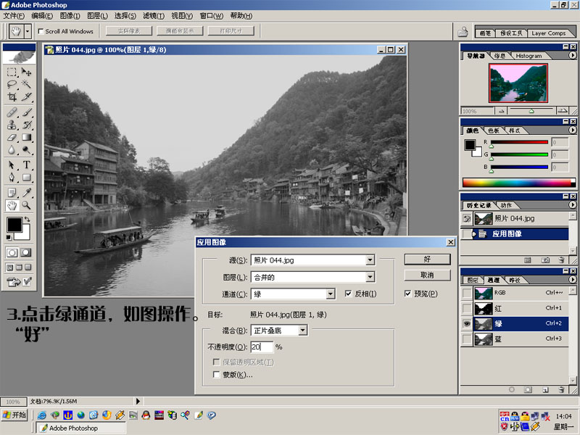
Task: Uncheck the 反相(I) invert checkbox
Action: tap(349, 294)
